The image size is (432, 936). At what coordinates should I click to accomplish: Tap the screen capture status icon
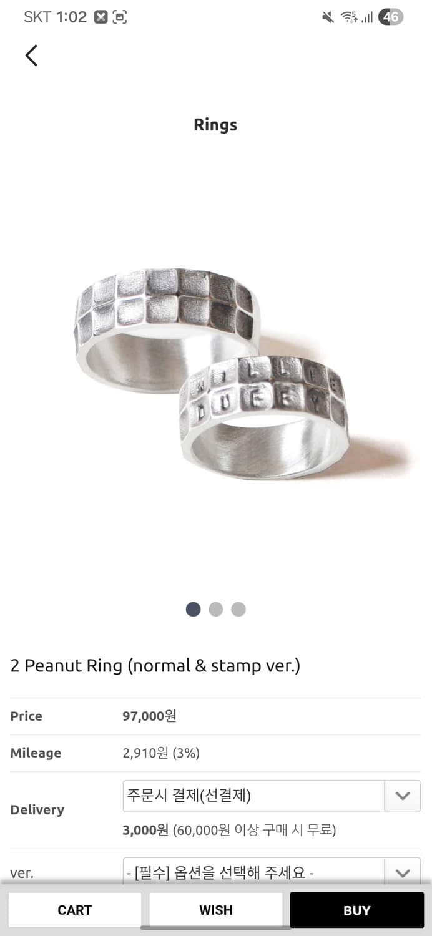click(120, 17)
